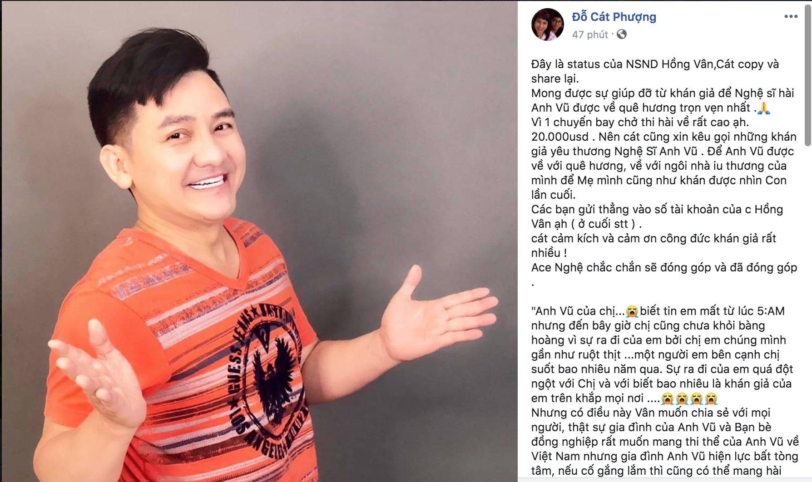Open the post via "47 phút" timestamp

point(590,34)
